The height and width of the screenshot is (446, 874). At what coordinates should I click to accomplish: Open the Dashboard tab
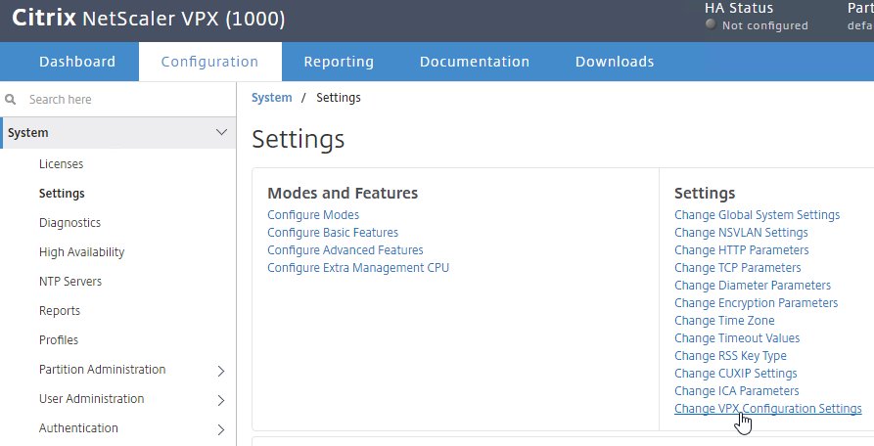(x=77, y=62)
